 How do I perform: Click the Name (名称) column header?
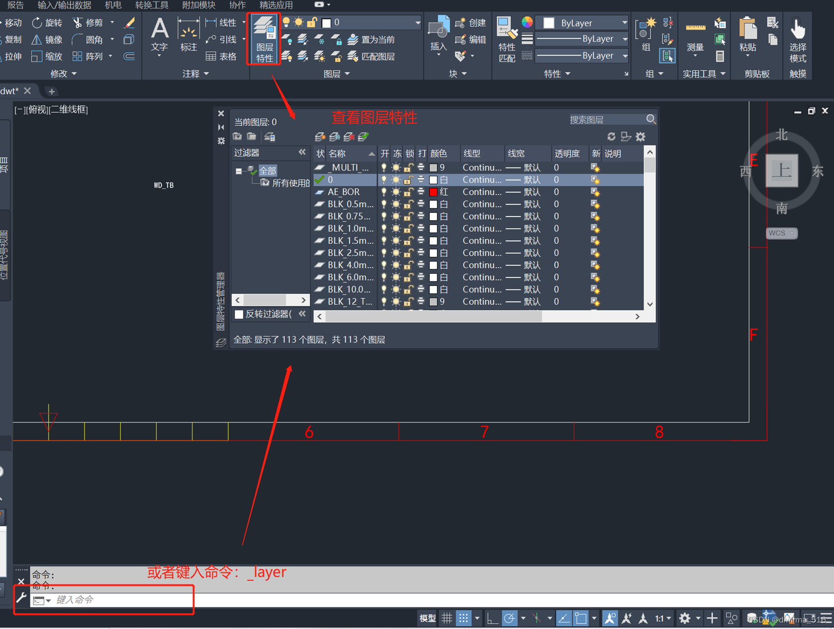pos(351,154)
